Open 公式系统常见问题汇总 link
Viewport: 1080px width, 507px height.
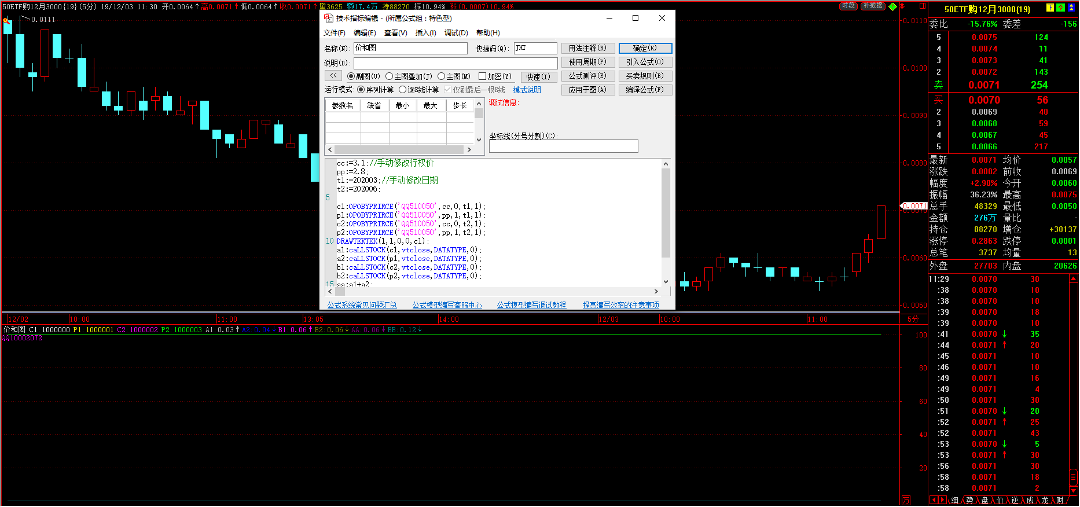(362, 305)
